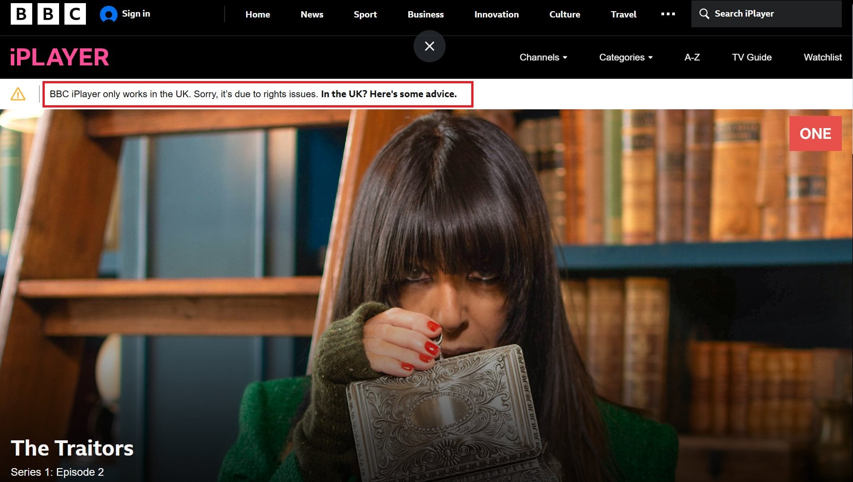Navigate to the Innovation section

(x=496, y=14)
